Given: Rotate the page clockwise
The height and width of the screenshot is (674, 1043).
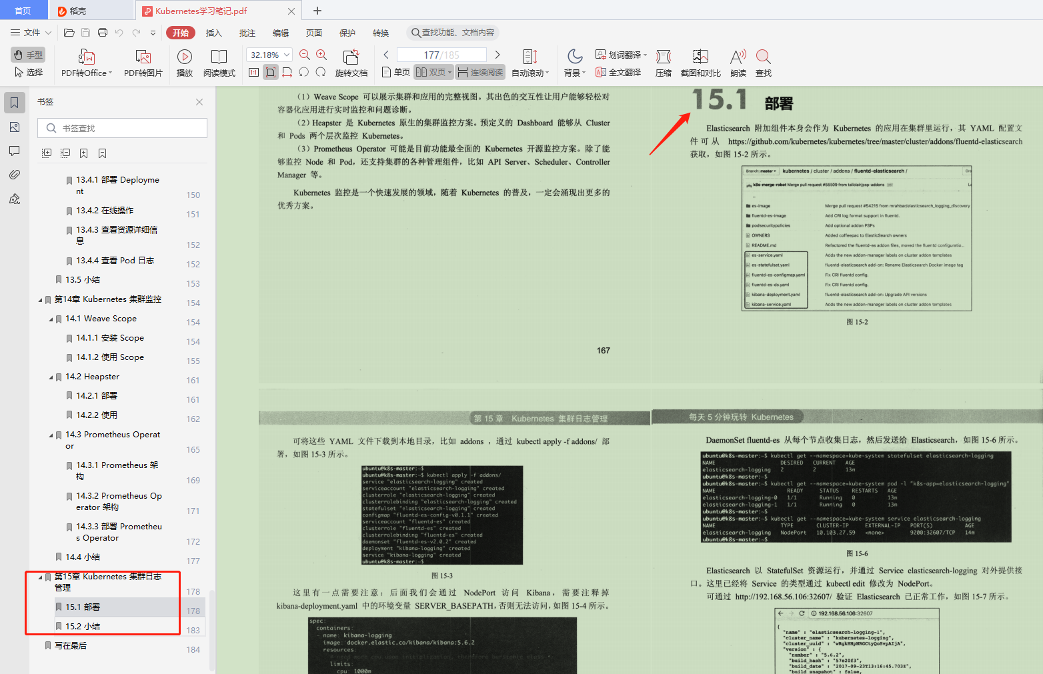Looking at the screenshot, I should [x=321, y=72].
